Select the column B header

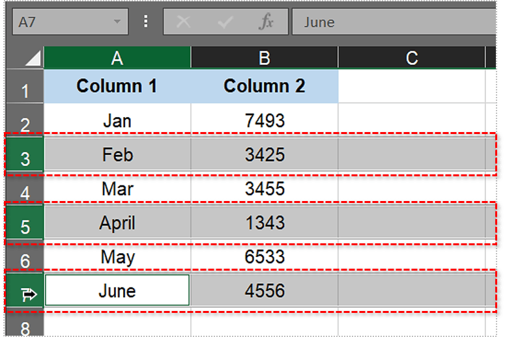pyautogui.click(x=264, y=58)
